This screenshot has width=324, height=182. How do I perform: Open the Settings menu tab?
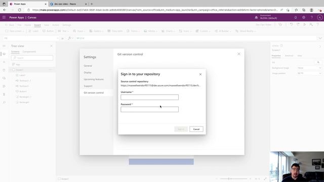click(x=66, y=25)
